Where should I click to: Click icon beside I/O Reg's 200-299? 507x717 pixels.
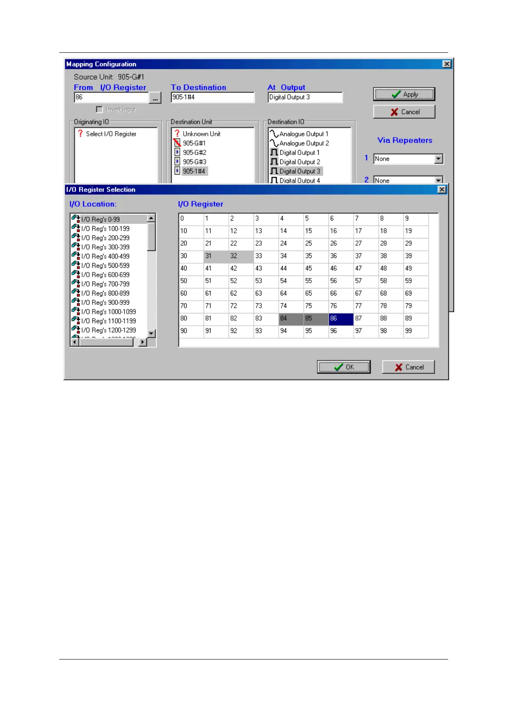pyautogui.click(x=76, y=238)
